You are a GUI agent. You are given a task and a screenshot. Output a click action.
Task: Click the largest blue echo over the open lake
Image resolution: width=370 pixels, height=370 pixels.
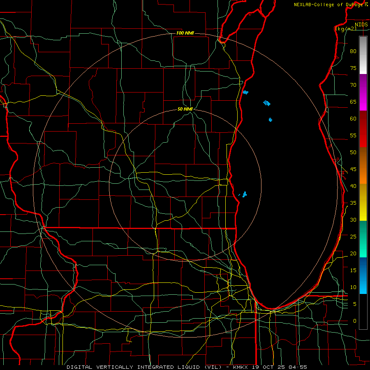click(267, 103)
